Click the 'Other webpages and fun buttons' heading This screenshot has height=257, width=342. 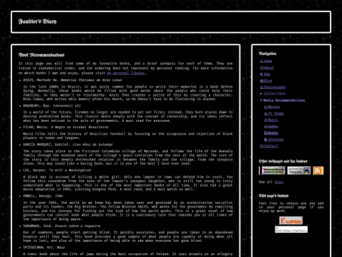283,161
